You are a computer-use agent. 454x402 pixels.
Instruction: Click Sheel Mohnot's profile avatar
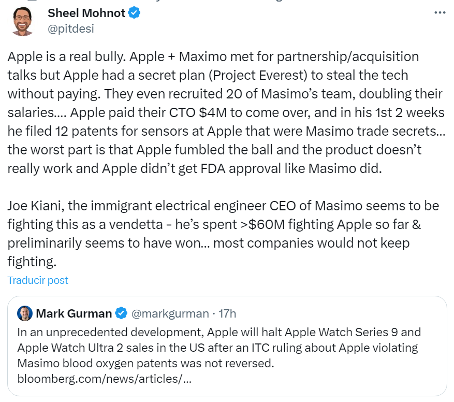tap(23, 21)
